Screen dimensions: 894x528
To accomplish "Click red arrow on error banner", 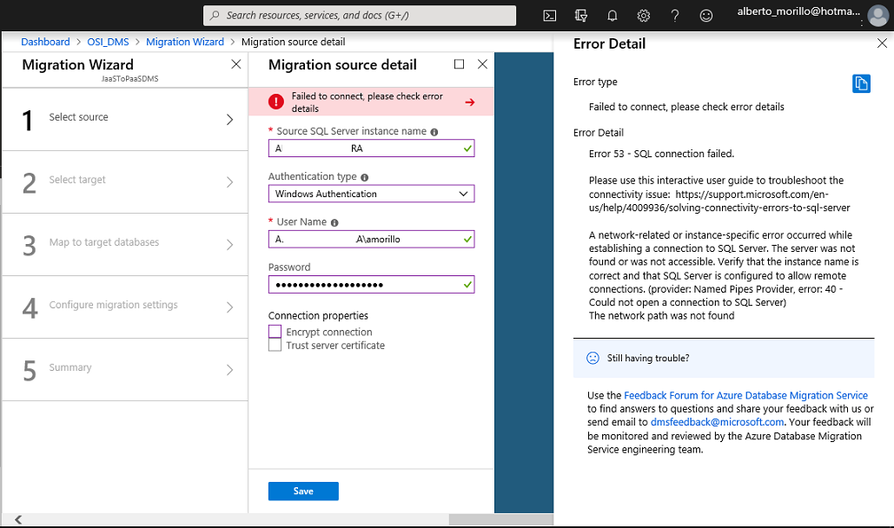I will pyautogui.click(x=470, y=102).
